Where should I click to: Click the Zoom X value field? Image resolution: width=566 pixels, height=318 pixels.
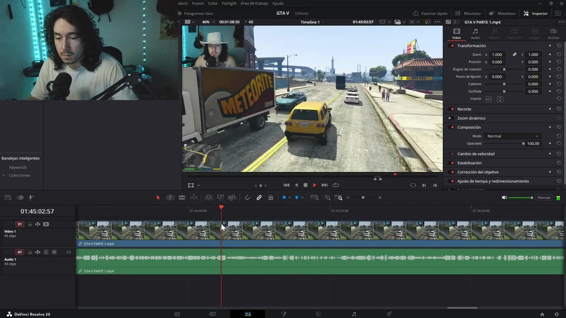coord(497,55)
